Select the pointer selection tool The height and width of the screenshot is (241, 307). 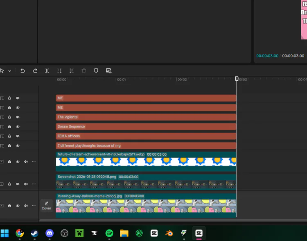point(2,71)
